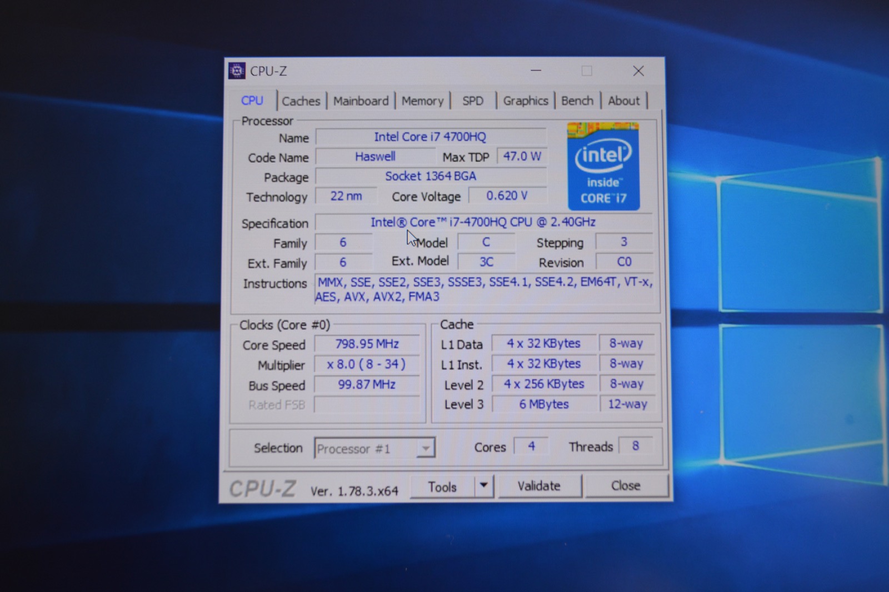This screenshot has height=592, width=889.
Task: Click the version text Ver. 1.78.3.x64
Action: (354, 491)
